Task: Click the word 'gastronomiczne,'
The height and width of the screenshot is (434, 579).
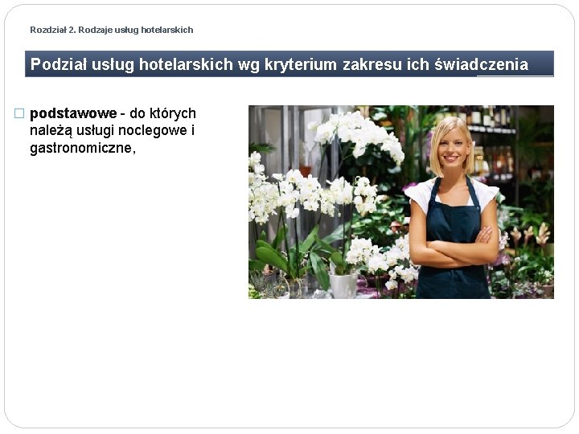Action: tap(83, 148)
